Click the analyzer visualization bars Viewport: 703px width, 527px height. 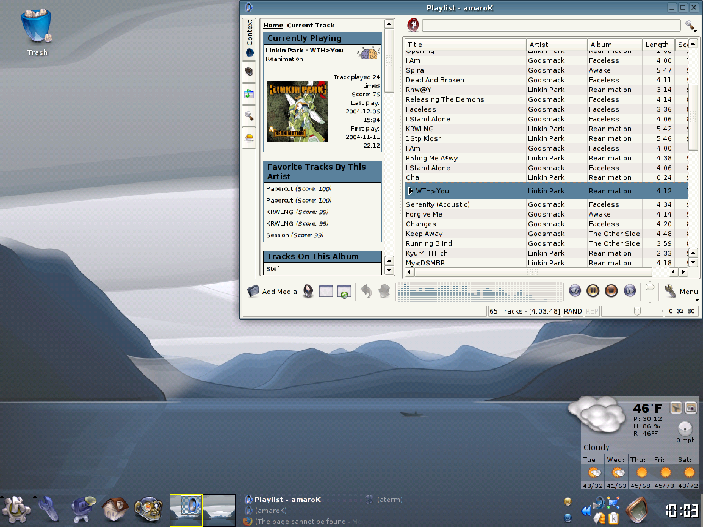[479, 292]
